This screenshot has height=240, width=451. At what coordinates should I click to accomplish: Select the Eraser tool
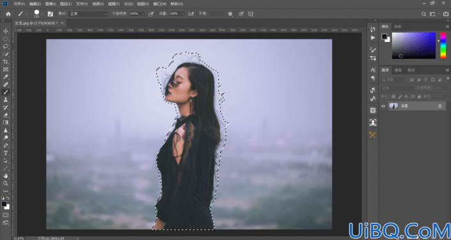tap(6, 115)
